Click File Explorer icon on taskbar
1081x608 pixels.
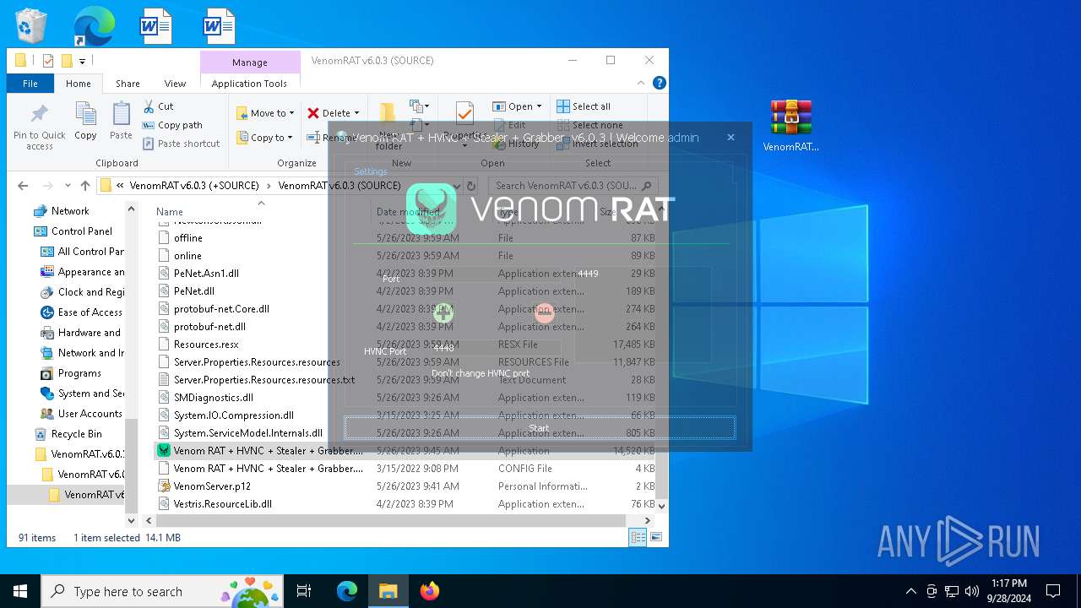tap(388, 591)
